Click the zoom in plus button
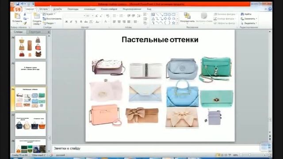Viewport: 283px width, 159px height. click(265, 155)
